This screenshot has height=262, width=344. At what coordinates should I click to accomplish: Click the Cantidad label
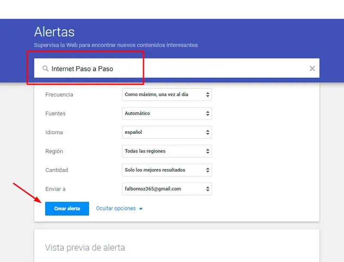57,170
